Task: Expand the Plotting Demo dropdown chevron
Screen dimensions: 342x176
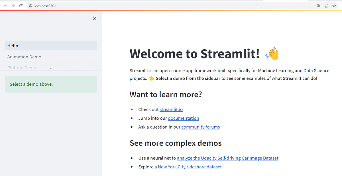Action: pyautogui.click(x=51, y=68)
